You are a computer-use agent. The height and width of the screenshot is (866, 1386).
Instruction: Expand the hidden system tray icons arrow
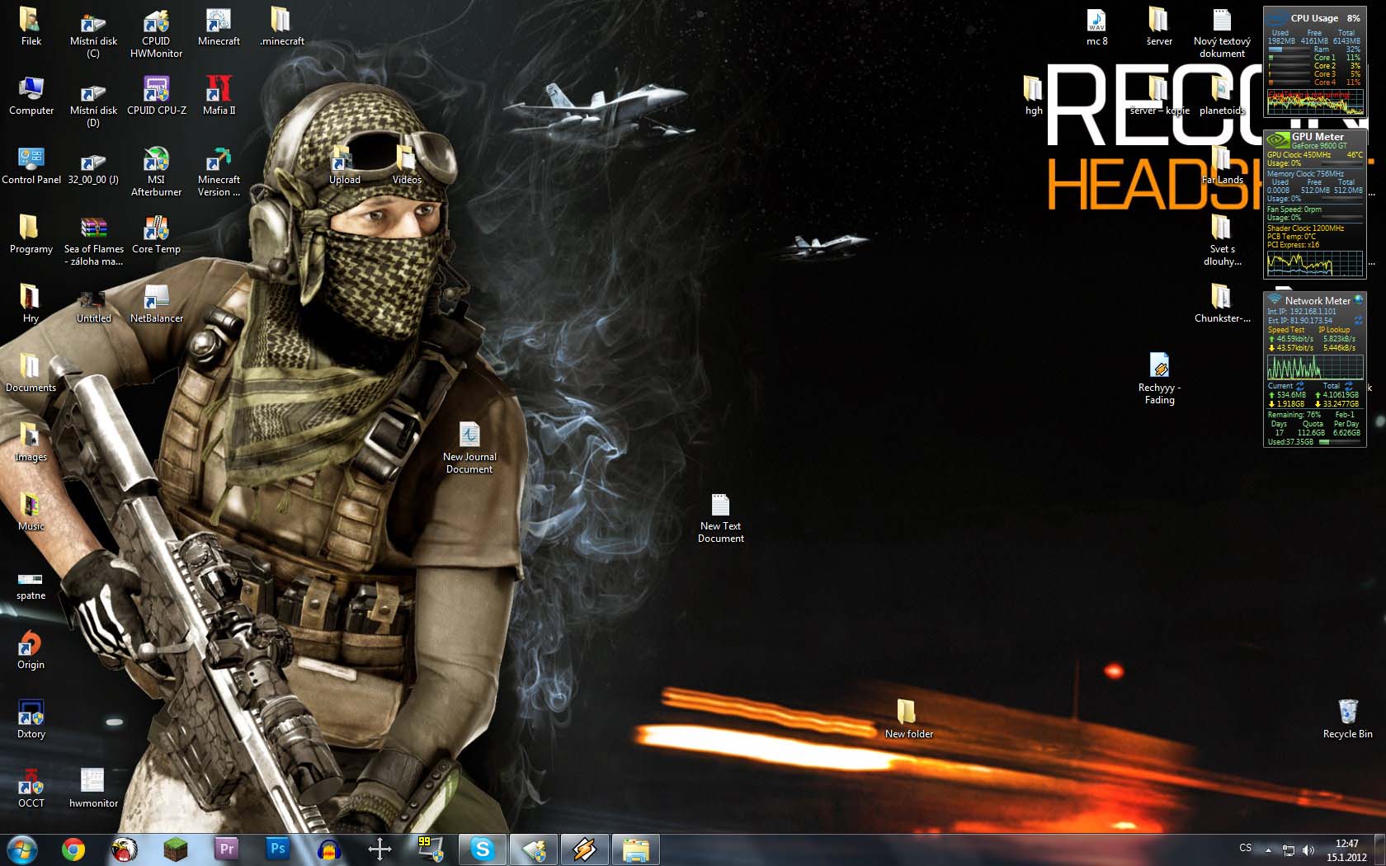tap(1268, 850)
